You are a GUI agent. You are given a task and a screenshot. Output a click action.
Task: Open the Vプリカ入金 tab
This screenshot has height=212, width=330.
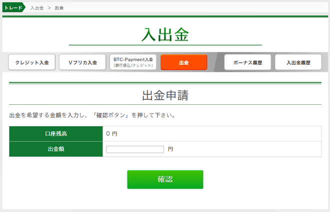pos(82,62)
